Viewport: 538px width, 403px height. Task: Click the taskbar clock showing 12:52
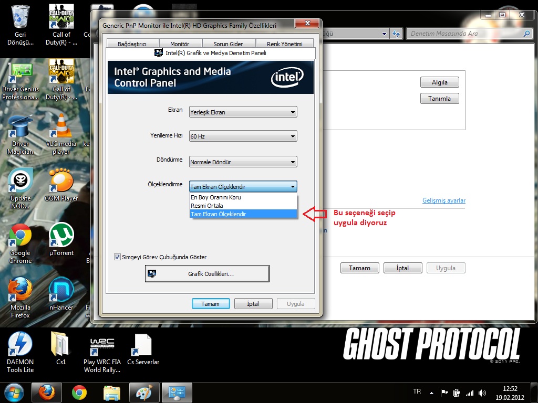[x=510, y=393]
